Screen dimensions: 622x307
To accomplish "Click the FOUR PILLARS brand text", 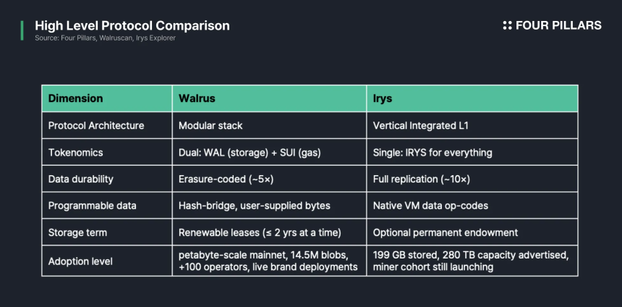I will point(558,25).
